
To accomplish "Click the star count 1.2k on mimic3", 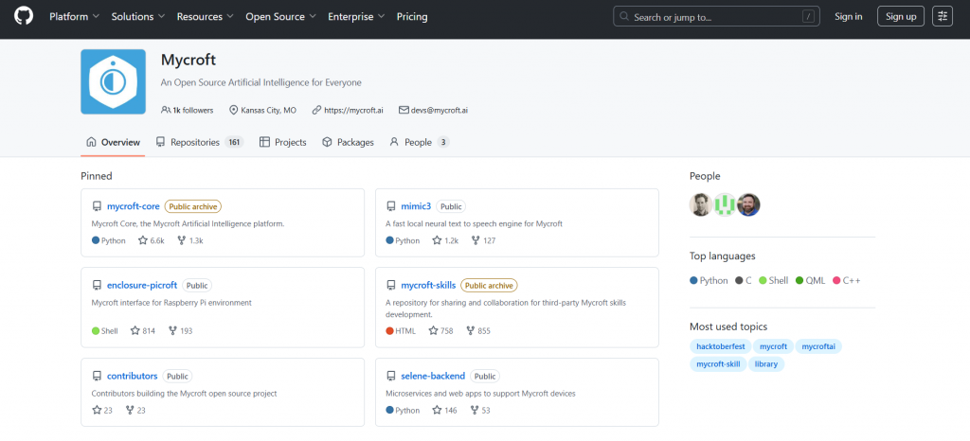I will pyautogui.click(x=445, y=241).
